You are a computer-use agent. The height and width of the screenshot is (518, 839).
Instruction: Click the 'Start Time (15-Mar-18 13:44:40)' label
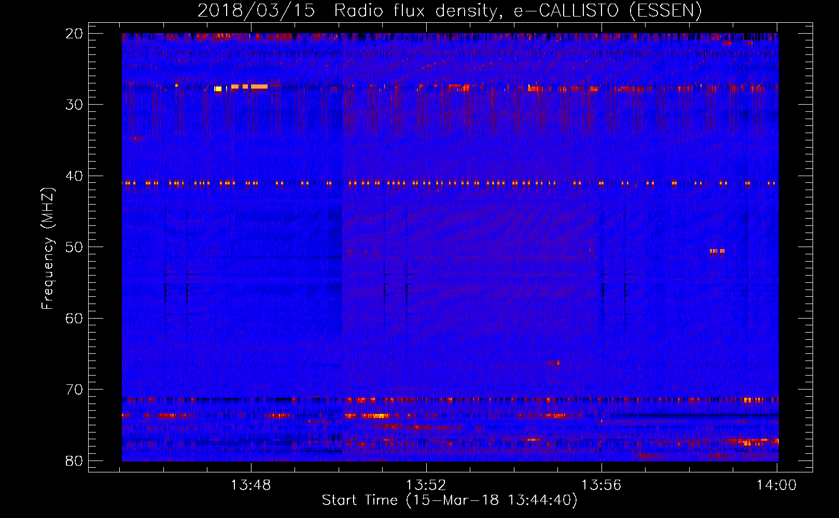click(x=450, y=500)
